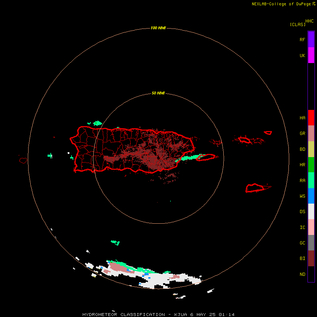Click the IC pink legend swatch

point(311,227)
